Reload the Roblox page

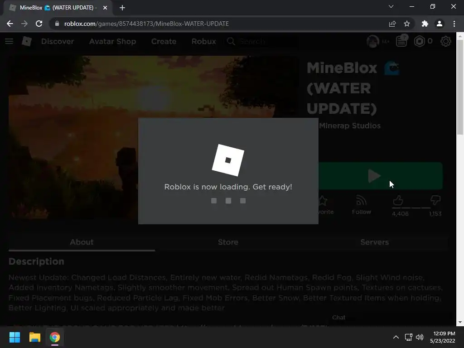pos(39,24)
